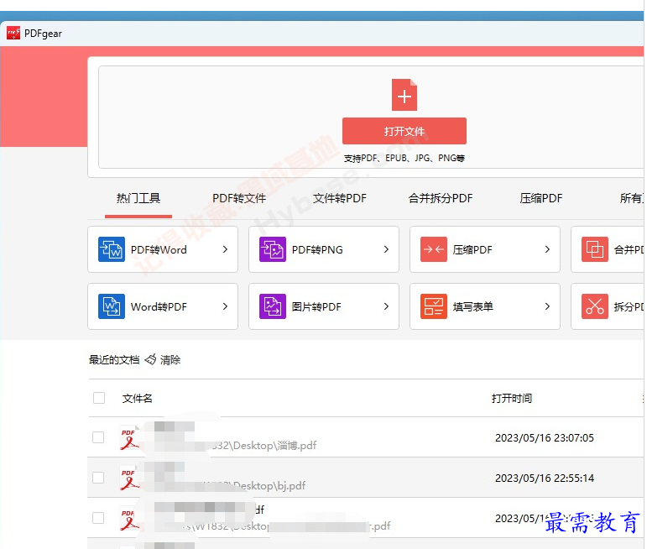Click the red plus document icon

(404, 95)
